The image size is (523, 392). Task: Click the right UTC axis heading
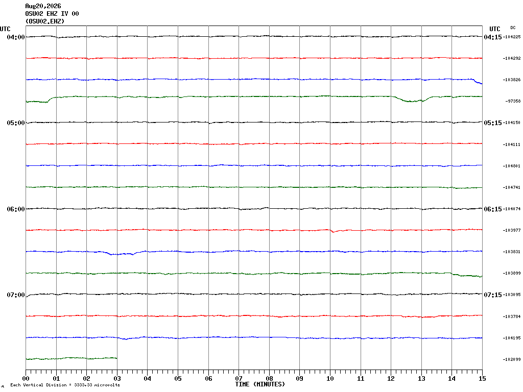[494, 29]
